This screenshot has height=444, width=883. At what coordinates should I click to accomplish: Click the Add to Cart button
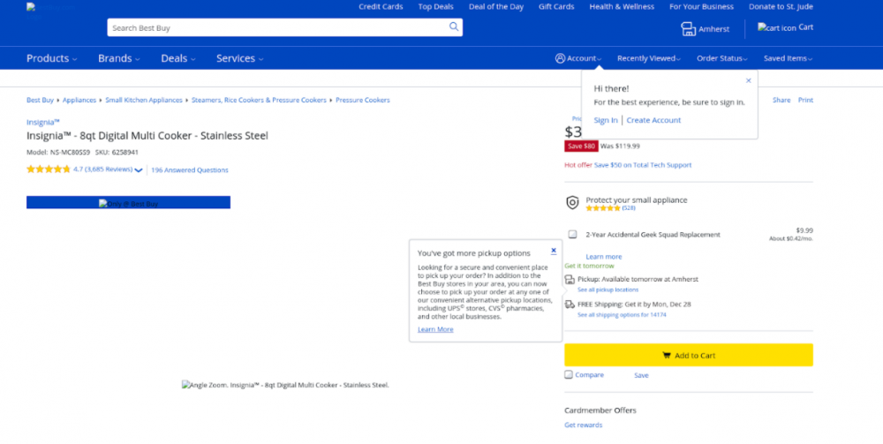point(688,355)
